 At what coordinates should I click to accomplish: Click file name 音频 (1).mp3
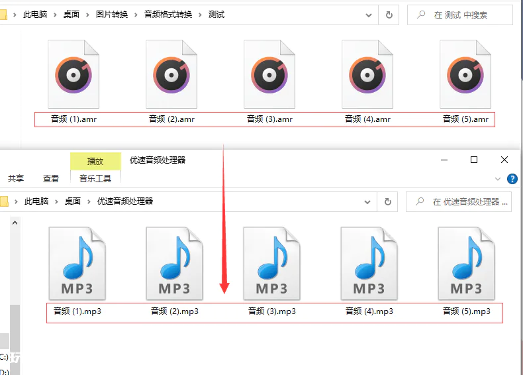click(x=77, y=311)
